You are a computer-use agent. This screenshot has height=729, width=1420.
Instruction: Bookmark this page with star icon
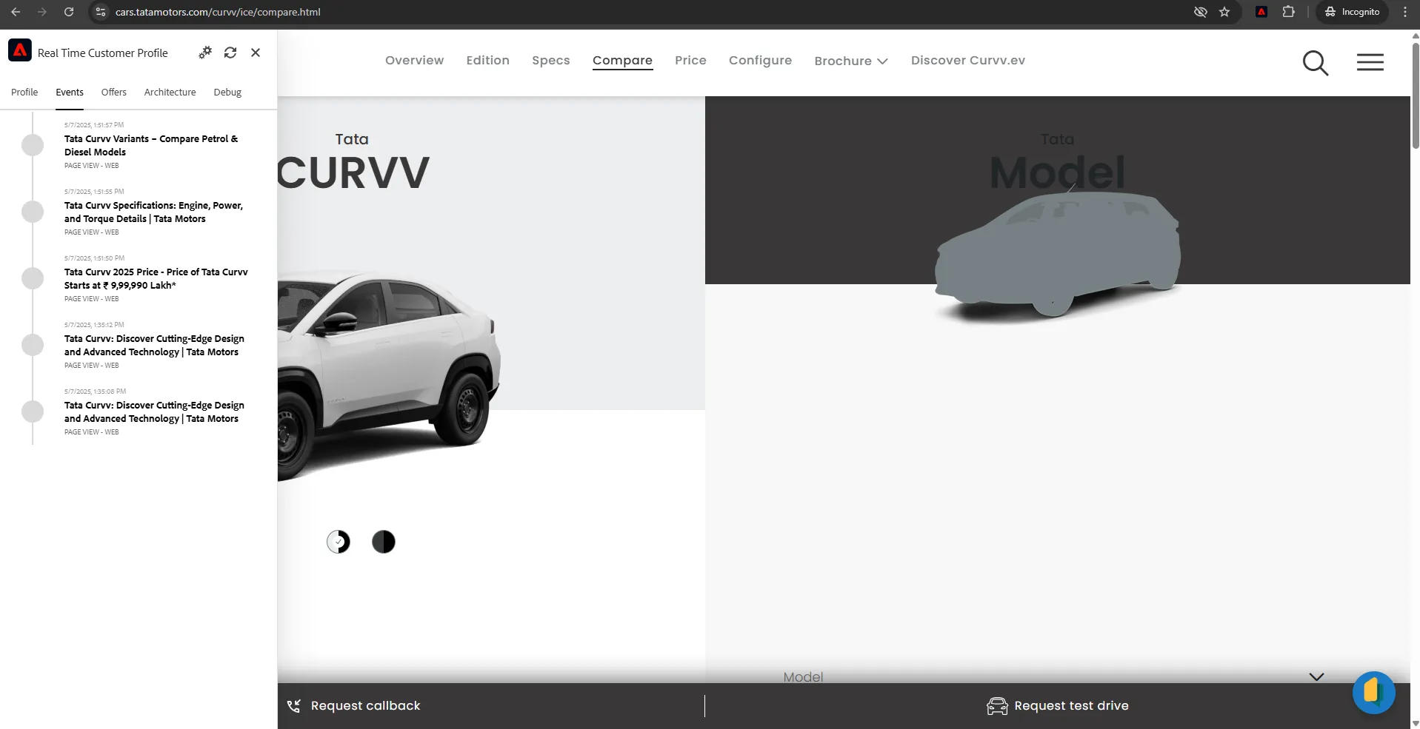(x=1224, y=12)
